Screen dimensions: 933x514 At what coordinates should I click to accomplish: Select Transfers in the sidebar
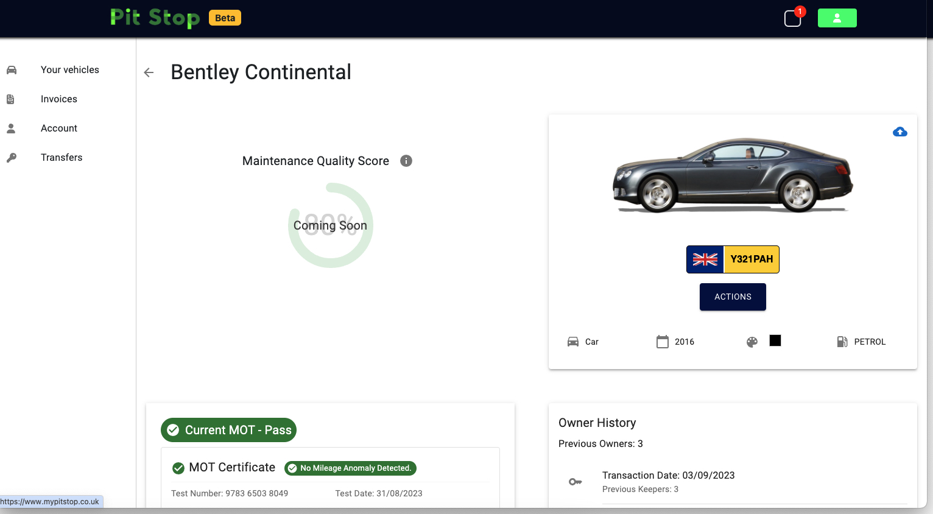(62, 158)
